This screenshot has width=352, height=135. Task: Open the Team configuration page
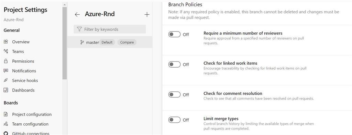30,124
